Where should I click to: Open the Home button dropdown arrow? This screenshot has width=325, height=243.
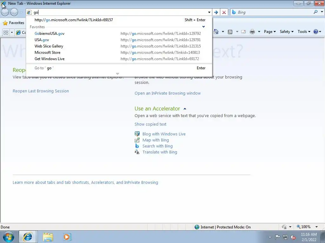coord(223,32)
